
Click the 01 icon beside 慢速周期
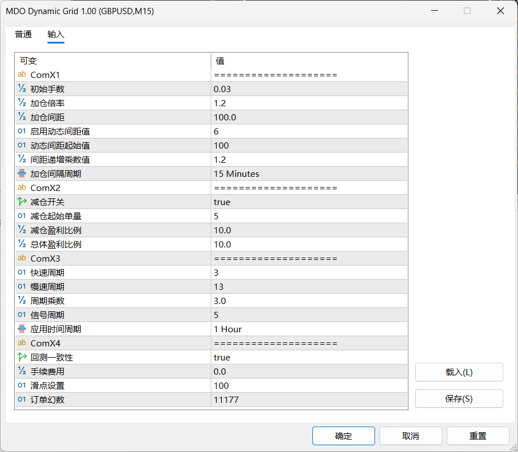click(22, 286)
